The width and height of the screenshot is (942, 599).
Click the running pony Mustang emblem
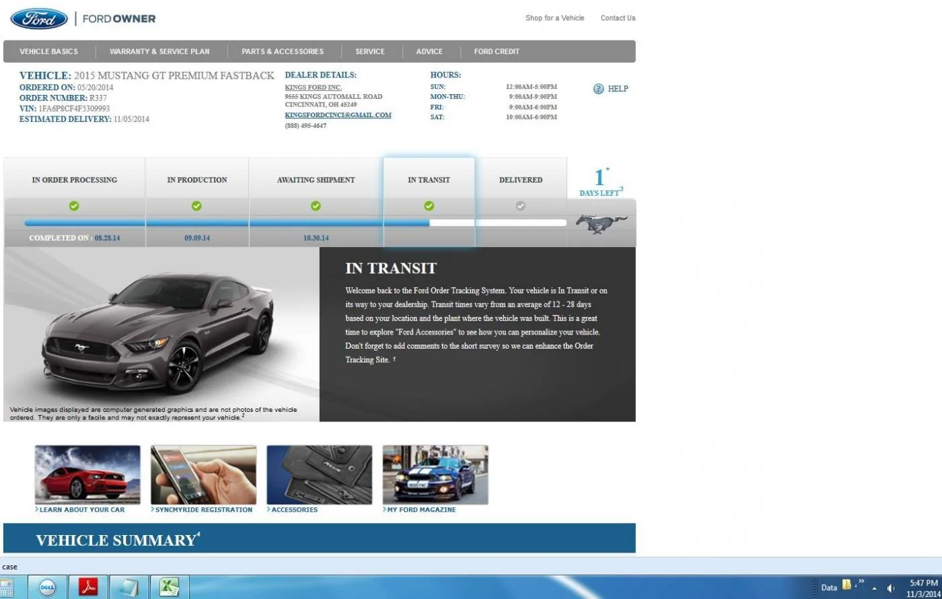coord(602,223)
